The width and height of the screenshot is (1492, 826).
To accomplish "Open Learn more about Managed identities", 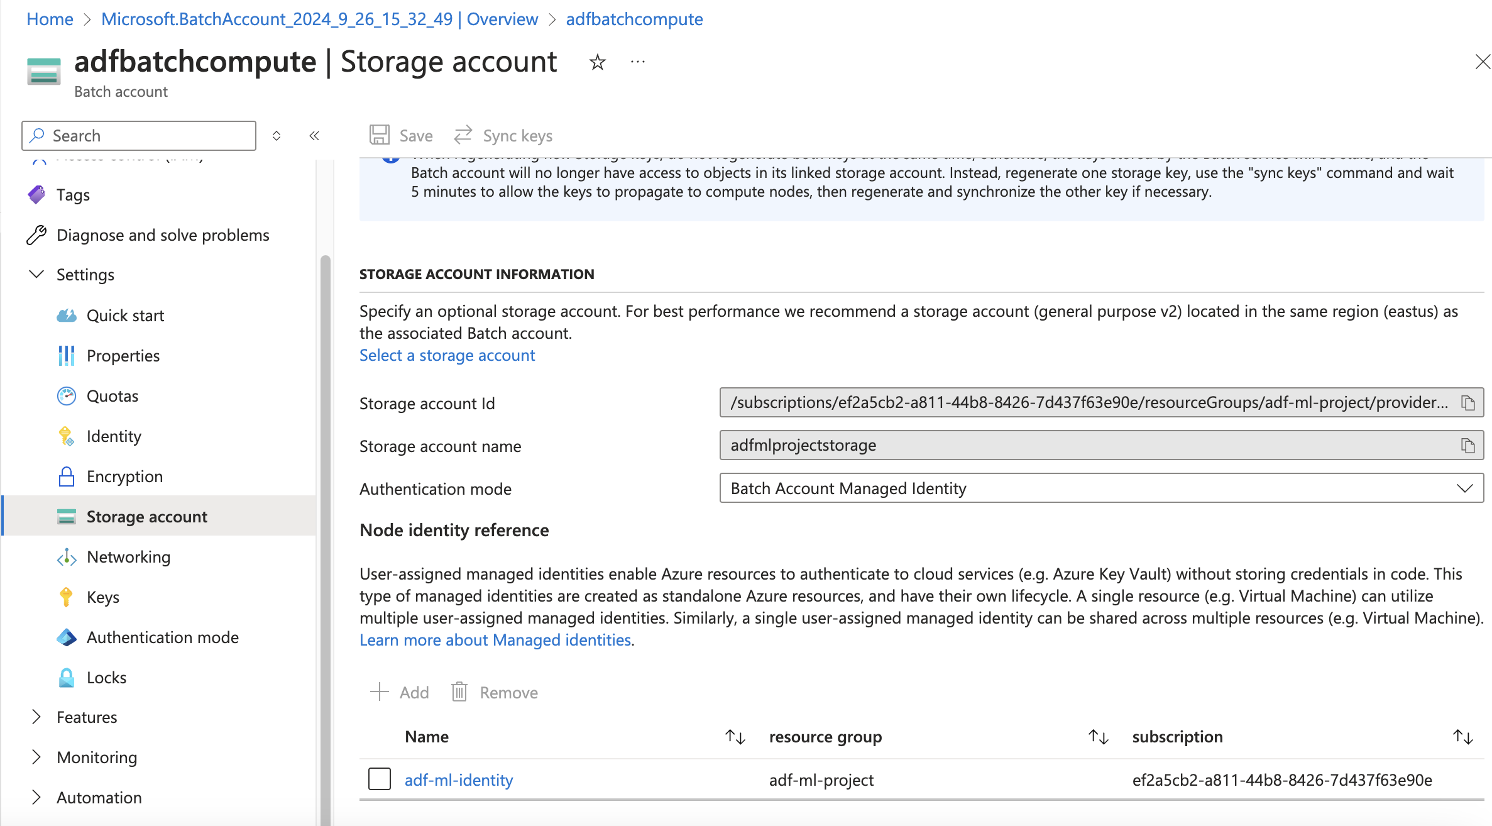I will [495, 640].
